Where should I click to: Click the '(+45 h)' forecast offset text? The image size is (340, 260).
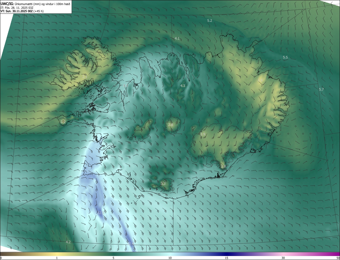click(x=39, y=11)
